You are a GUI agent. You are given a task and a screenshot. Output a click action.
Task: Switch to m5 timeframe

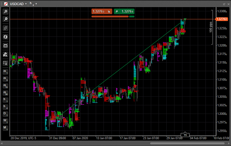coord(6,79)
